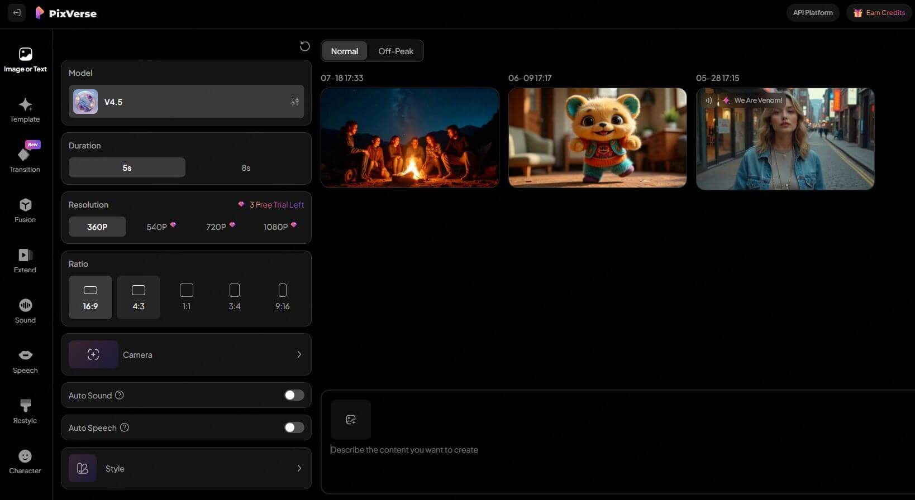Open the campfire video thumbnail
915x500 pixels.
point(409,138)
